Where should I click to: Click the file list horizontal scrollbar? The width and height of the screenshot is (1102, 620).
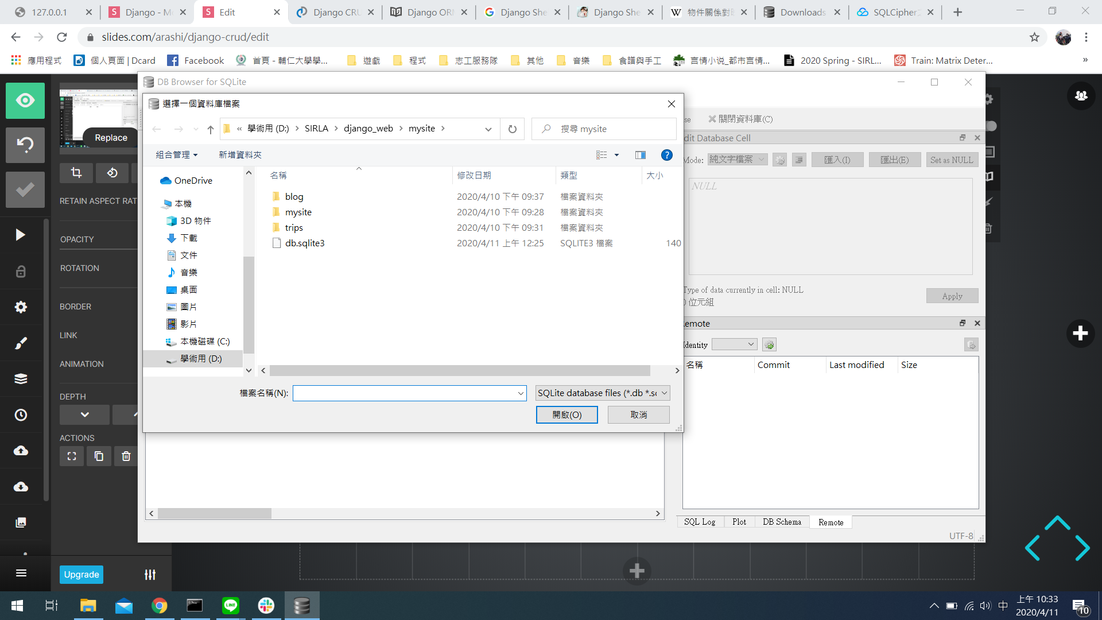click(x=459, y=371)
